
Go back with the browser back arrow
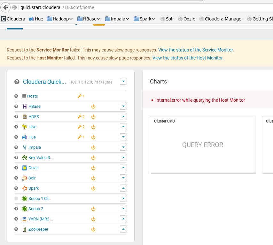(x=5, y=7)
